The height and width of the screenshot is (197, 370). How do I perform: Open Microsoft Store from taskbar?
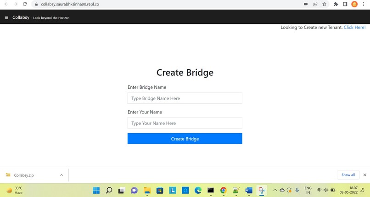point(160,190)
